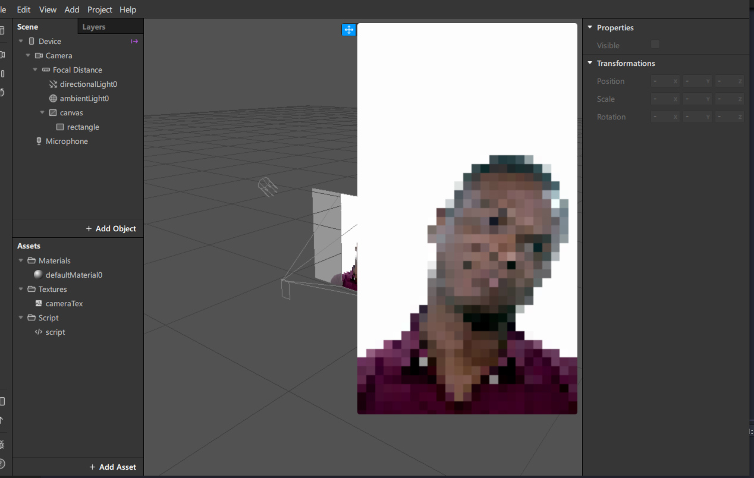Click the Scale Y field

tap(698, 99)
